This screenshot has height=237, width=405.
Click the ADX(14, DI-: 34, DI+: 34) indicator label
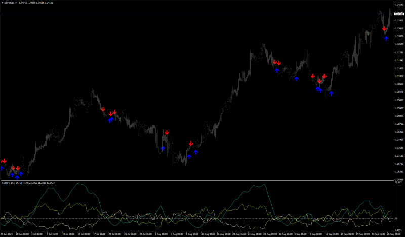point(16,183)
